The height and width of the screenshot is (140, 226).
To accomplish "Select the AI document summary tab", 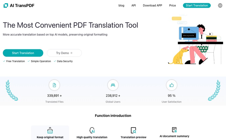I will click(x=174, y=133).
